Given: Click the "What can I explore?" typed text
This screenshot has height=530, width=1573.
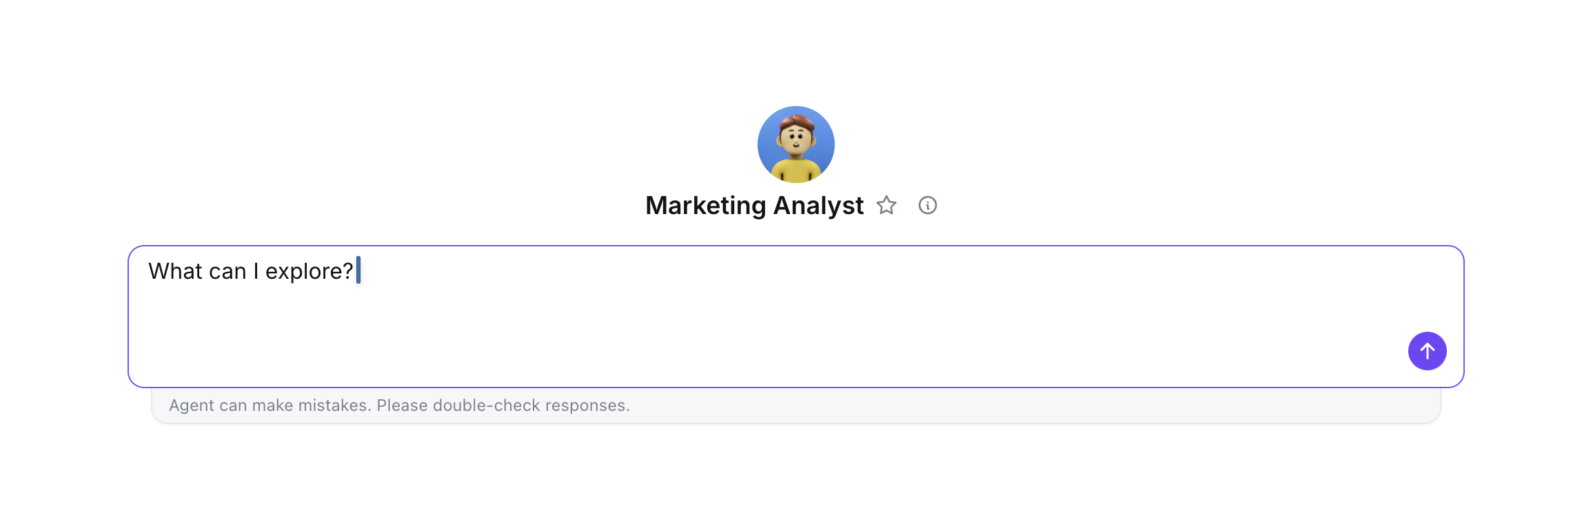Looking at the screenshot, I should [251, 271].
